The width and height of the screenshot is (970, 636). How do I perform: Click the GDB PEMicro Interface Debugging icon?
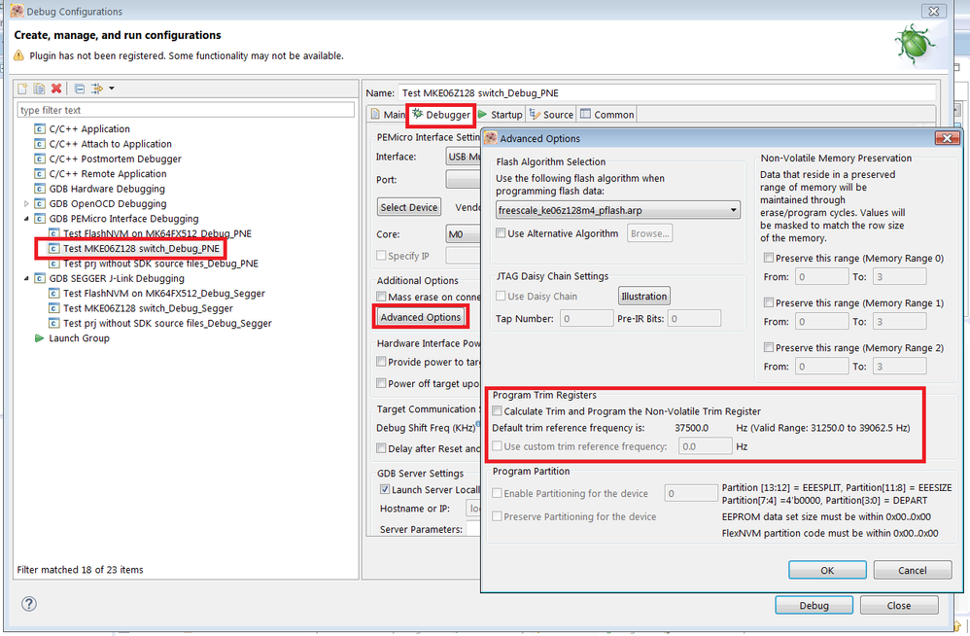click(x=40, y=219)
